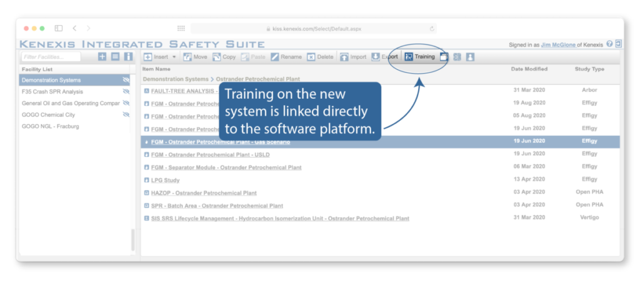Click the HAZOP row Open PHA icon
The height and width of the screenshot is (281, 640).
146,193
